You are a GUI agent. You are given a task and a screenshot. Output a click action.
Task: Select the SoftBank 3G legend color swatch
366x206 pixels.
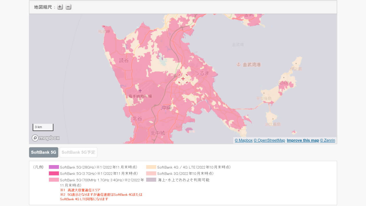[x=151, y=173]
